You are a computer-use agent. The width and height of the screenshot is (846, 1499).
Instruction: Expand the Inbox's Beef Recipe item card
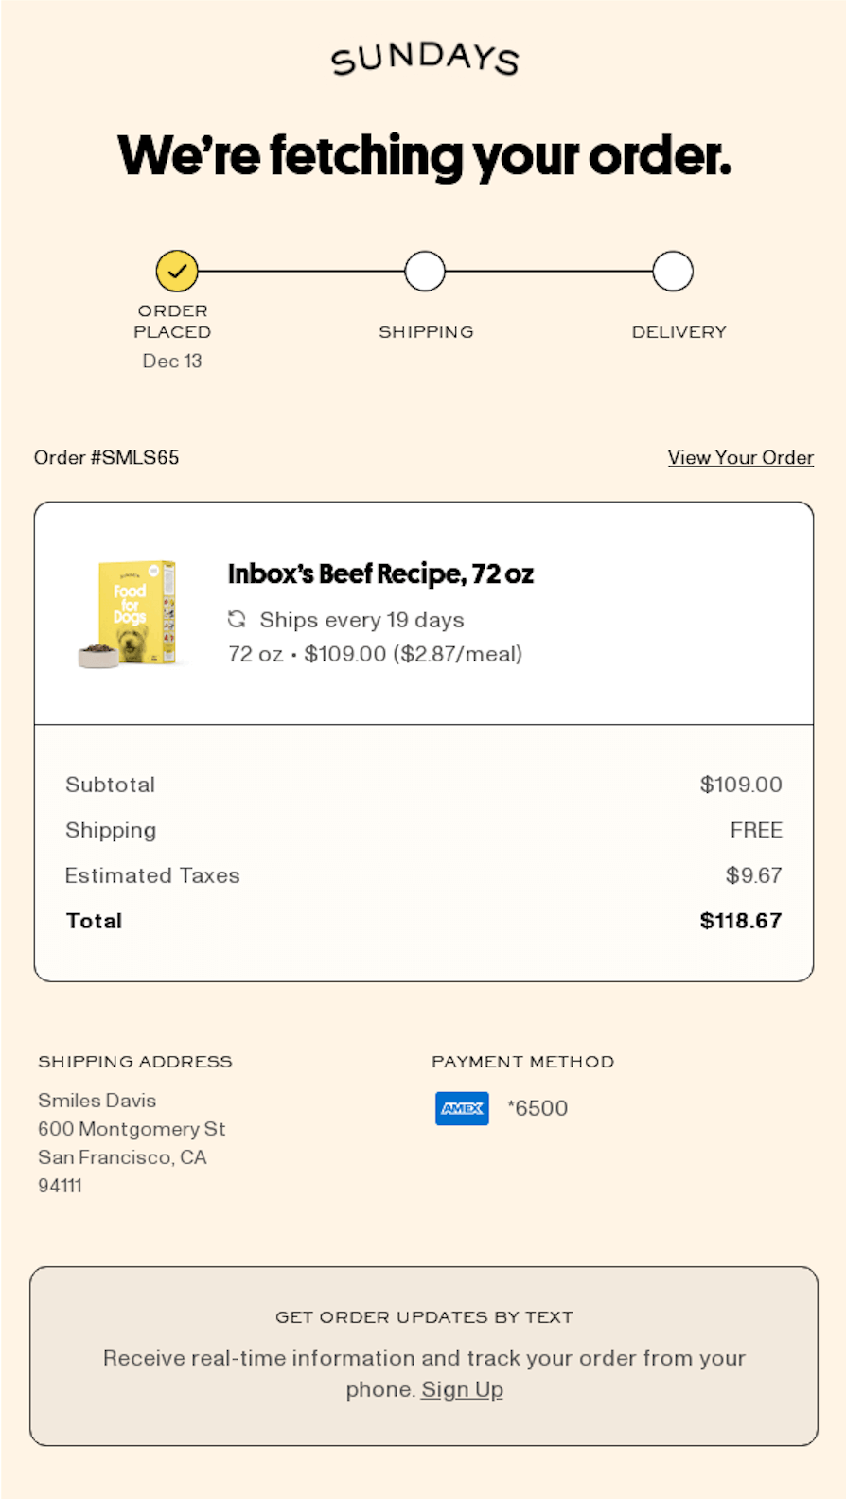pos(425,611)
